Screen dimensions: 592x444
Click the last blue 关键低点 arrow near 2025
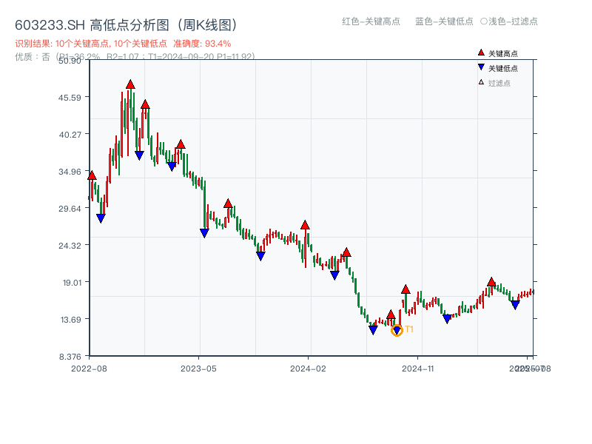pos(514,303)
